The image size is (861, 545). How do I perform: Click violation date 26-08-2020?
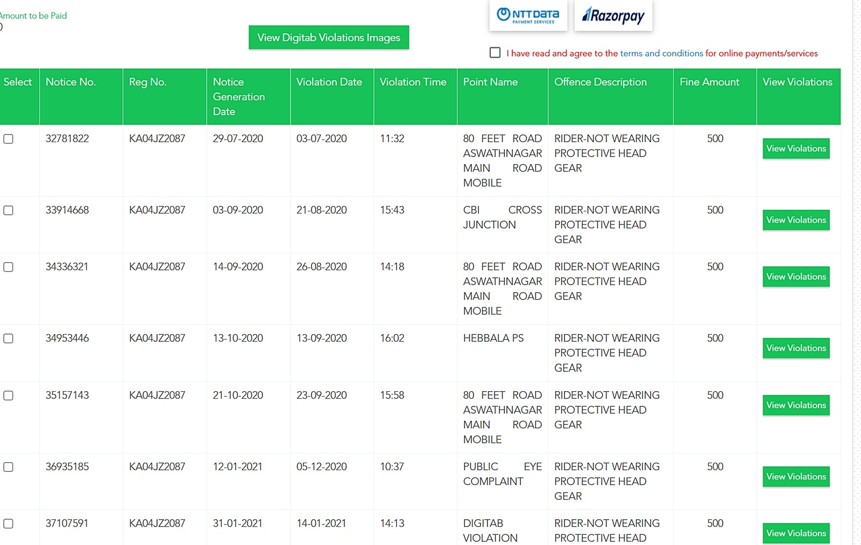point(321,267)
